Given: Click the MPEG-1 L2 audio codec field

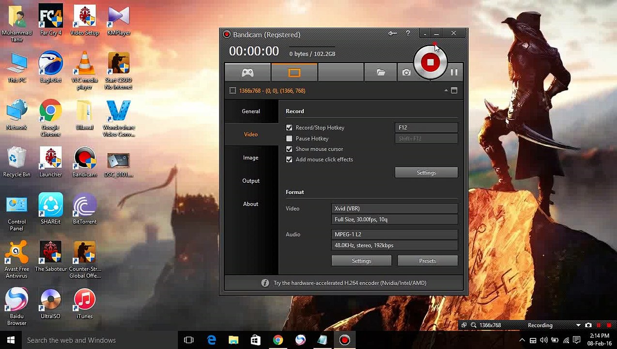Looking at the screenshot, I should 394,234.
